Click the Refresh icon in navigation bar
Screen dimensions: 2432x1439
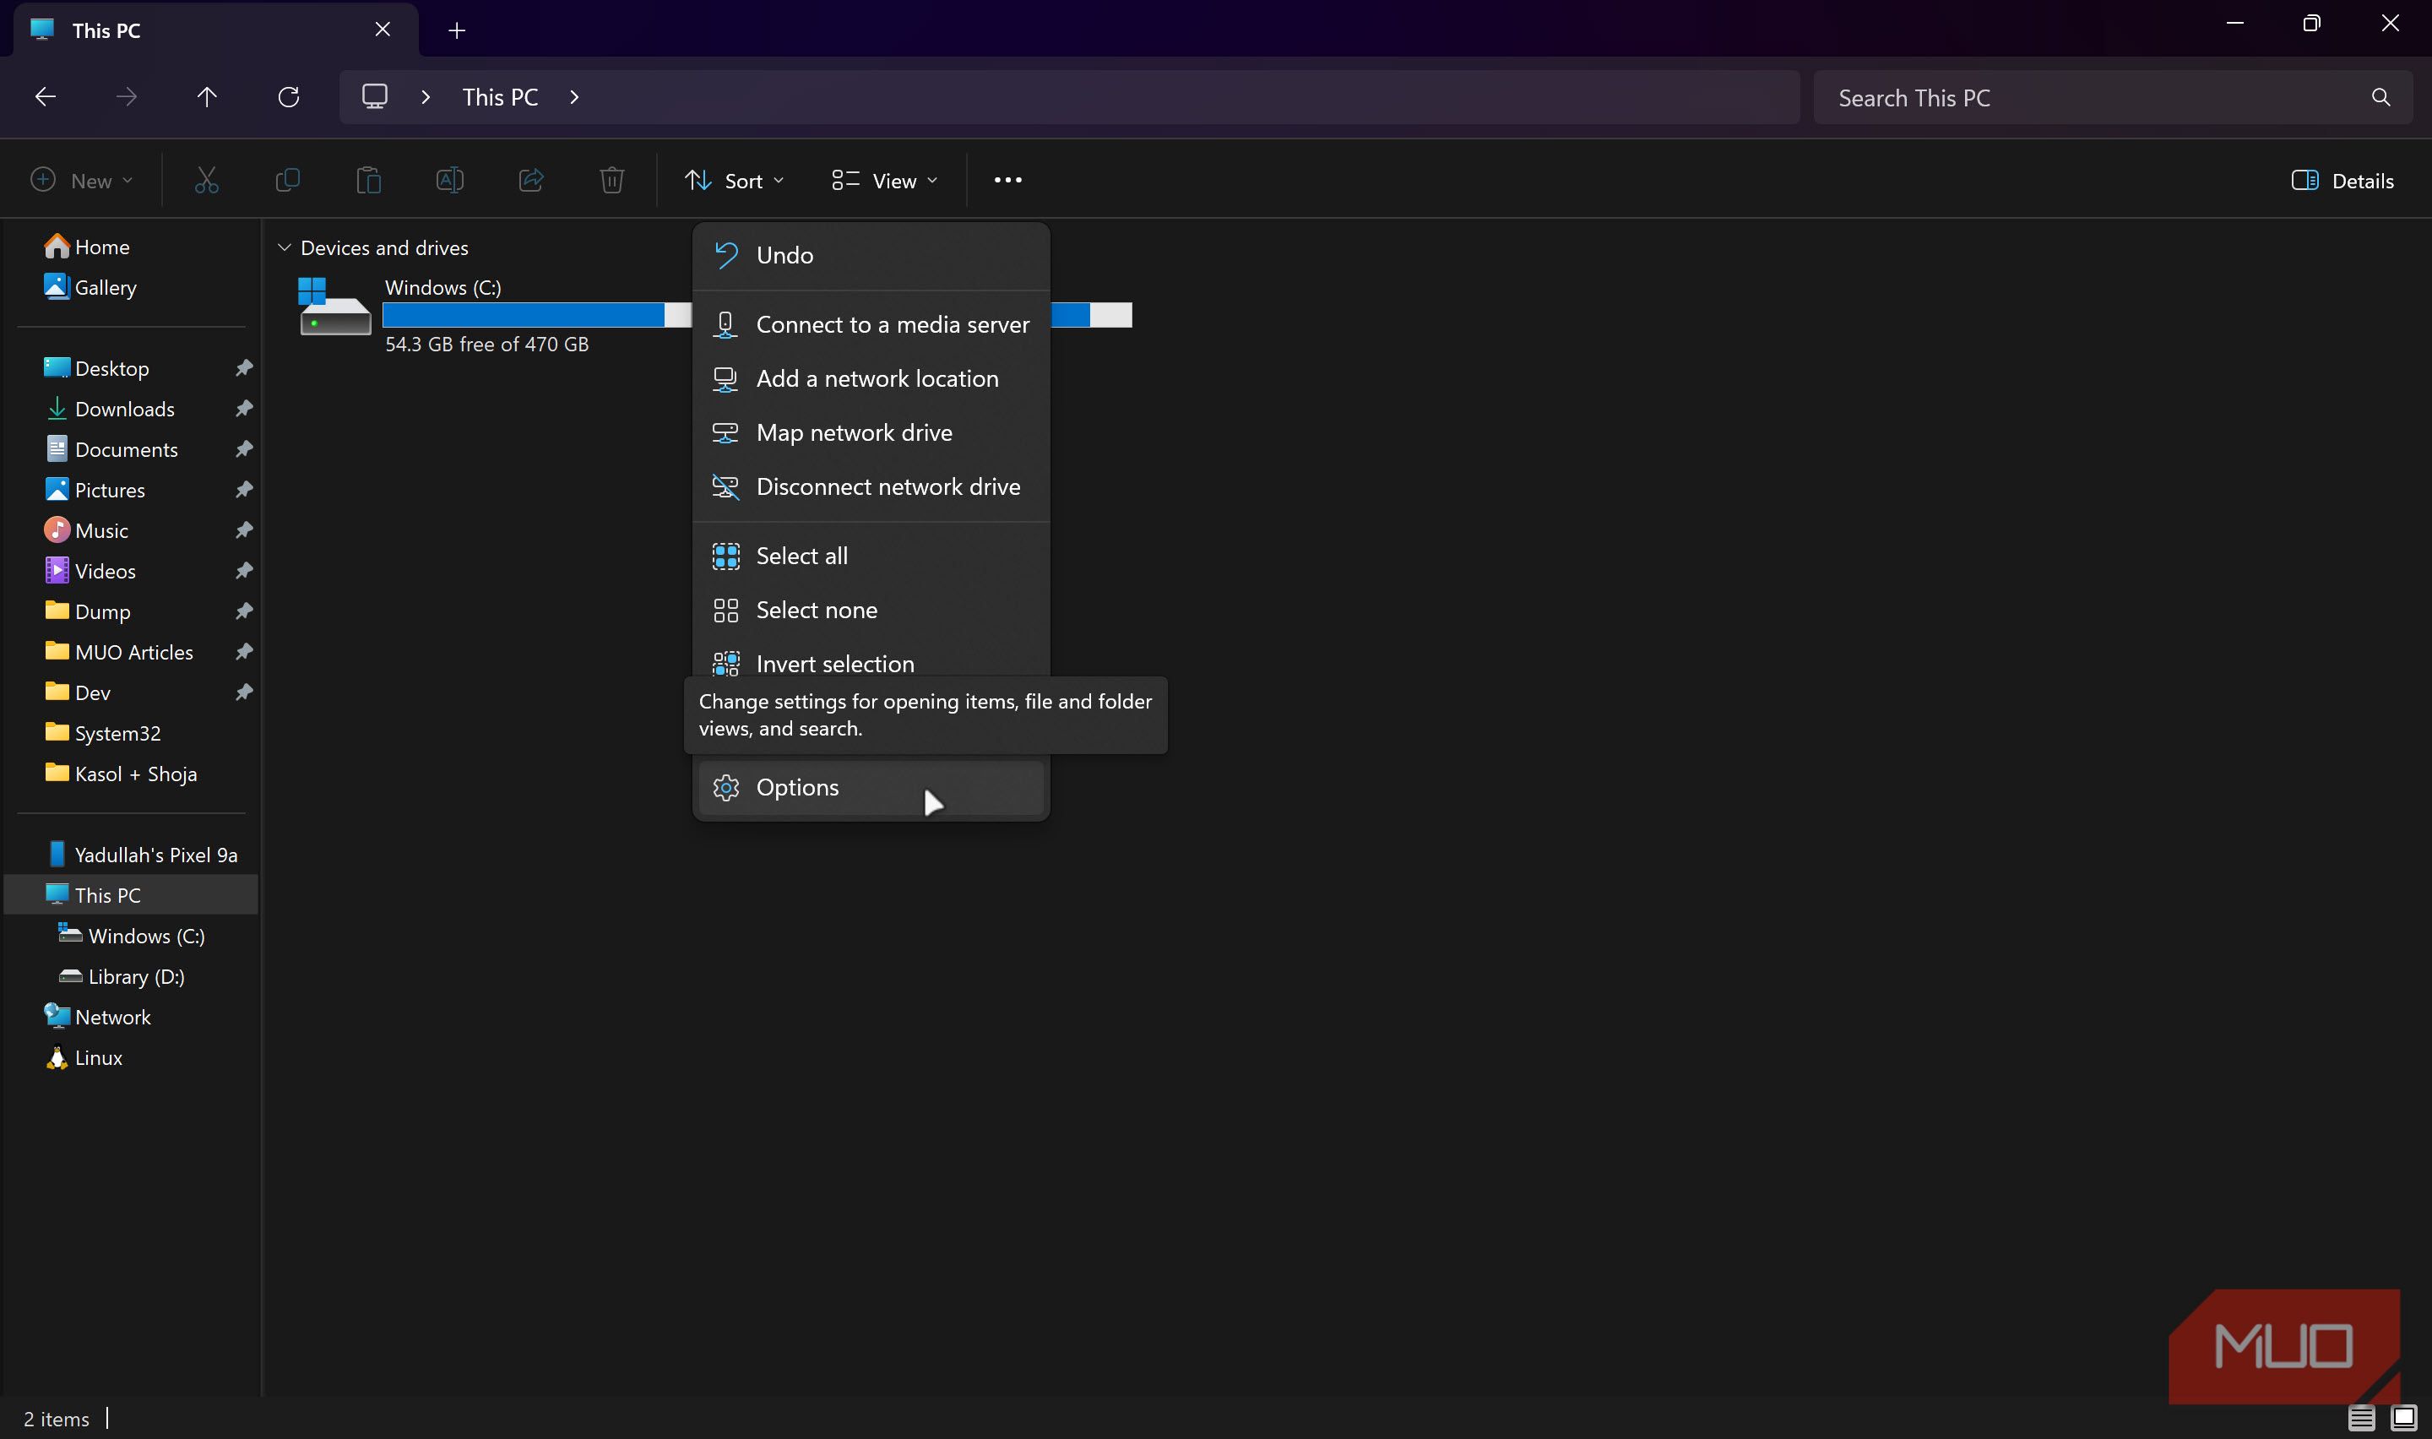(x=288, y=97)
